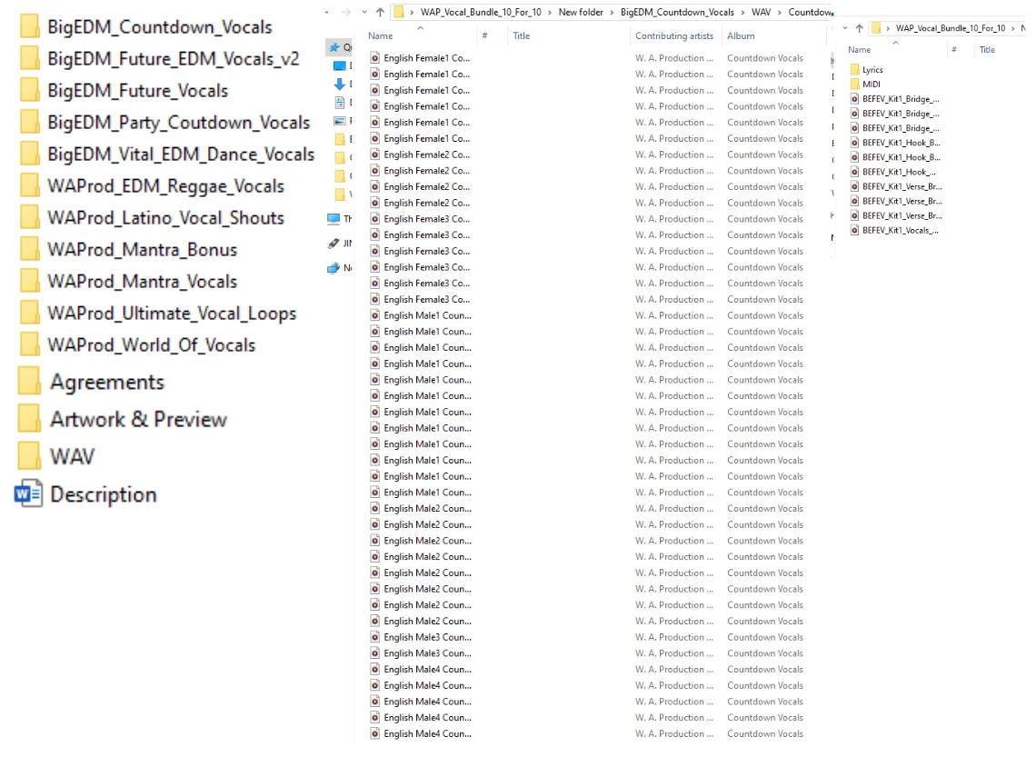Screen dimensions: 1036x777
Task: Click the Up arrow in Countdown Vocals window
Action: pyautogui.click(x=379, y=13)
